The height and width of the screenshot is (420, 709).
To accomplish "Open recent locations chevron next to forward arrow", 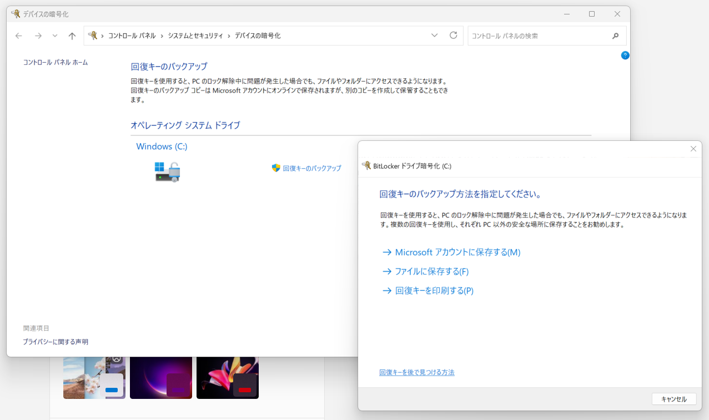I will pyautogui.click(x=54, y=36).
